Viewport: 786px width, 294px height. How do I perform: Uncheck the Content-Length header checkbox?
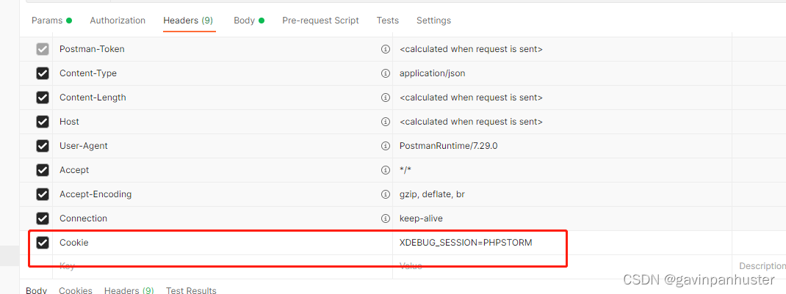43,98
